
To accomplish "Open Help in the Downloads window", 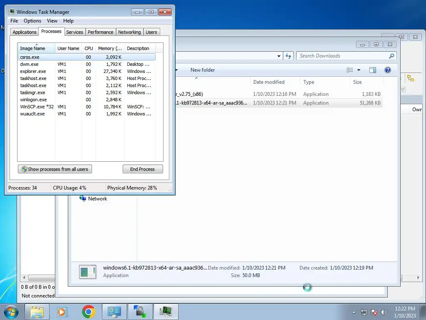I will pos(388,70).
